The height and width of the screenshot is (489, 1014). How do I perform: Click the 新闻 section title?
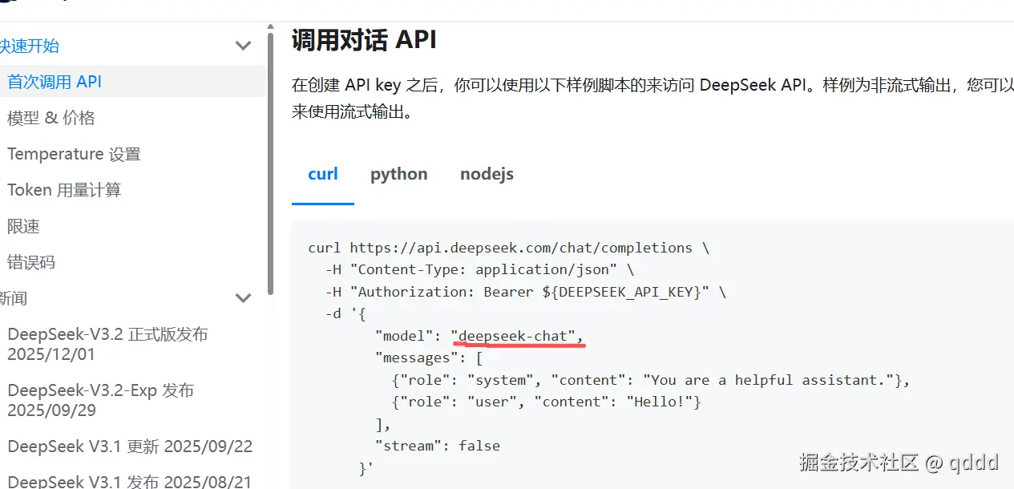(14, 298)
